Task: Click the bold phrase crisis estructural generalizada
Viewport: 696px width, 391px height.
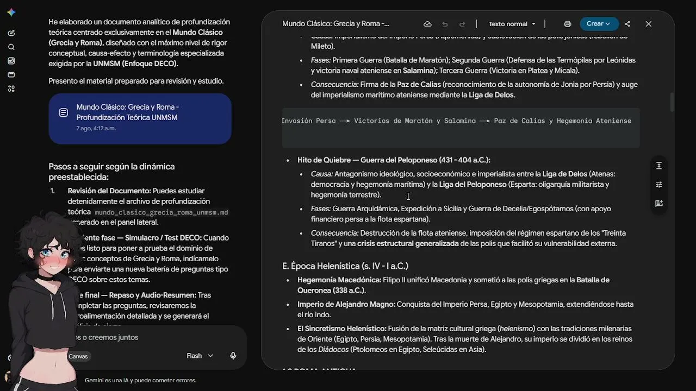Action: (408, 244)
